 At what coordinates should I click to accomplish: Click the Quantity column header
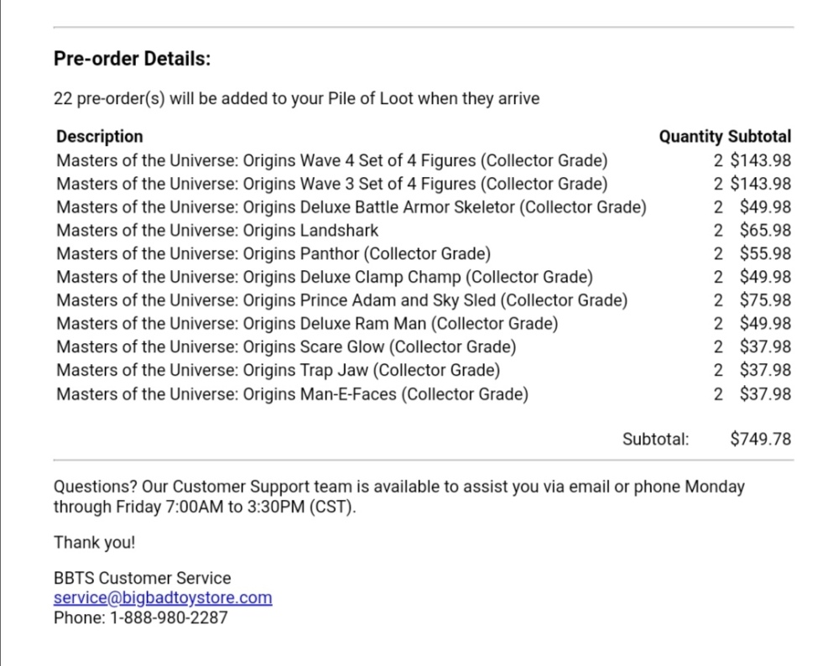[x=690, y=137]
